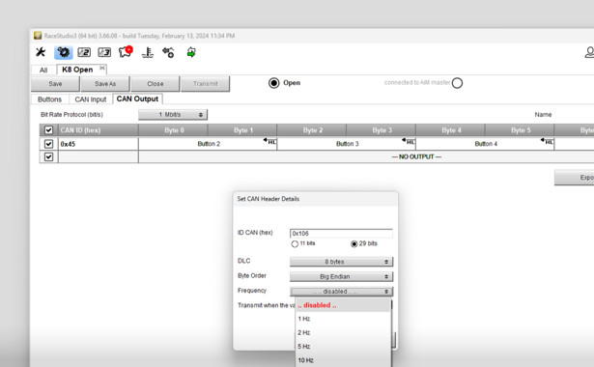Click the Byte 2 column header
The width and height of the screenshot is (594, 367).
(312, 130)
